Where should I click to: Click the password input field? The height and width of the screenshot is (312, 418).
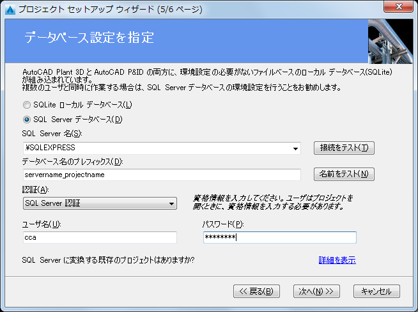pos(280,237)
